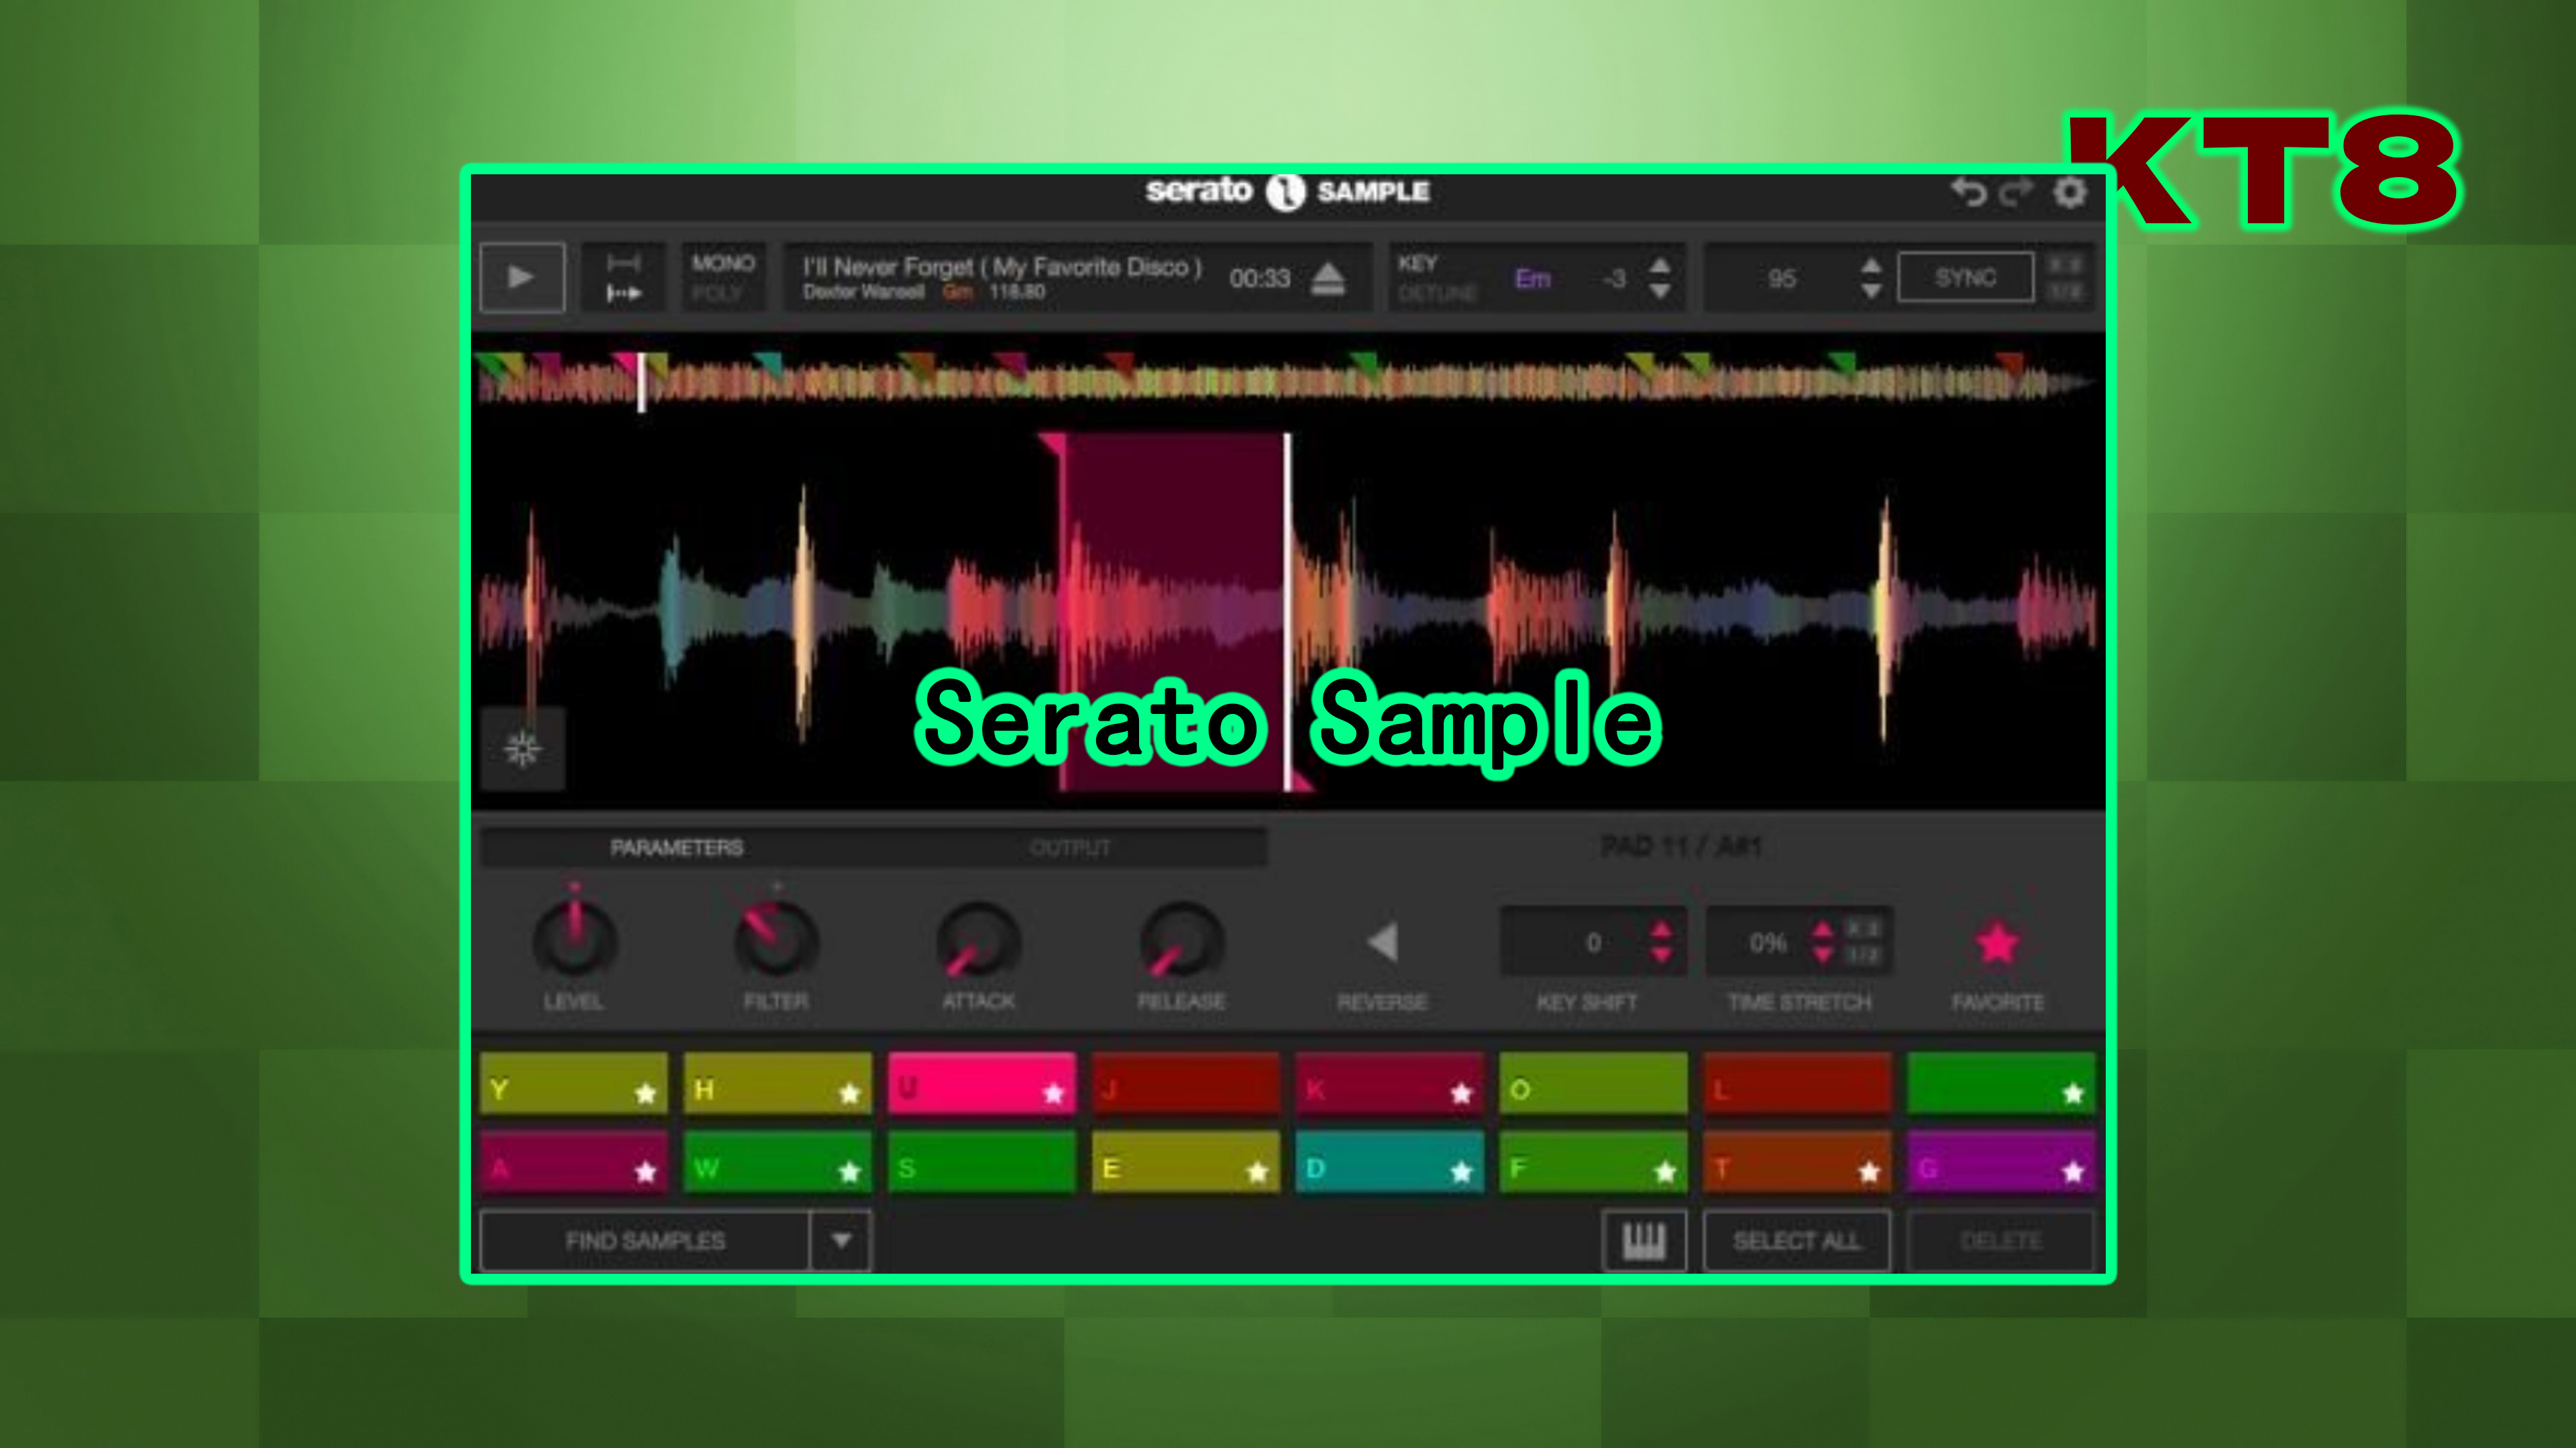Double tempo with the x2 button
This screenshot has height=1448, width=2576.
click(x=2066, y=264)
